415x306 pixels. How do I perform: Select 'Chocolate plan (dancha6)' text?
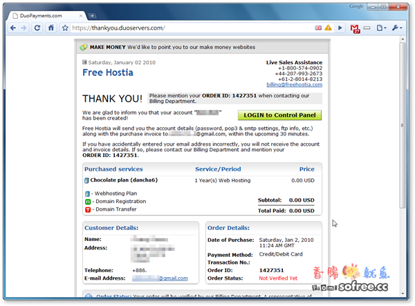[124, 180]
